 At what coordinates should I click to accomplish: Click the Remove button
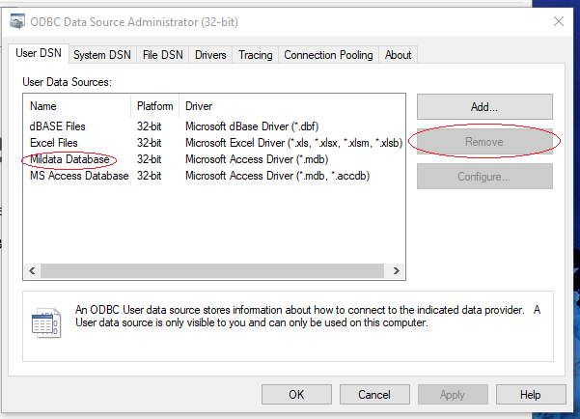point(484,141)
